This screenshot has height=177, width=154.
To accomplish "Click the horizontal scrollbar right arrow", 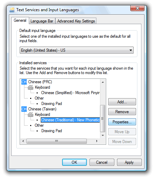I will click(x=97, y=141).
